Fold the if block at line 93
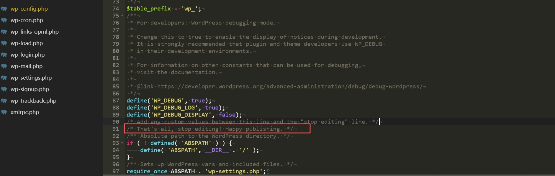The width and height of the screenshot is (555, 176). [122, 143]
